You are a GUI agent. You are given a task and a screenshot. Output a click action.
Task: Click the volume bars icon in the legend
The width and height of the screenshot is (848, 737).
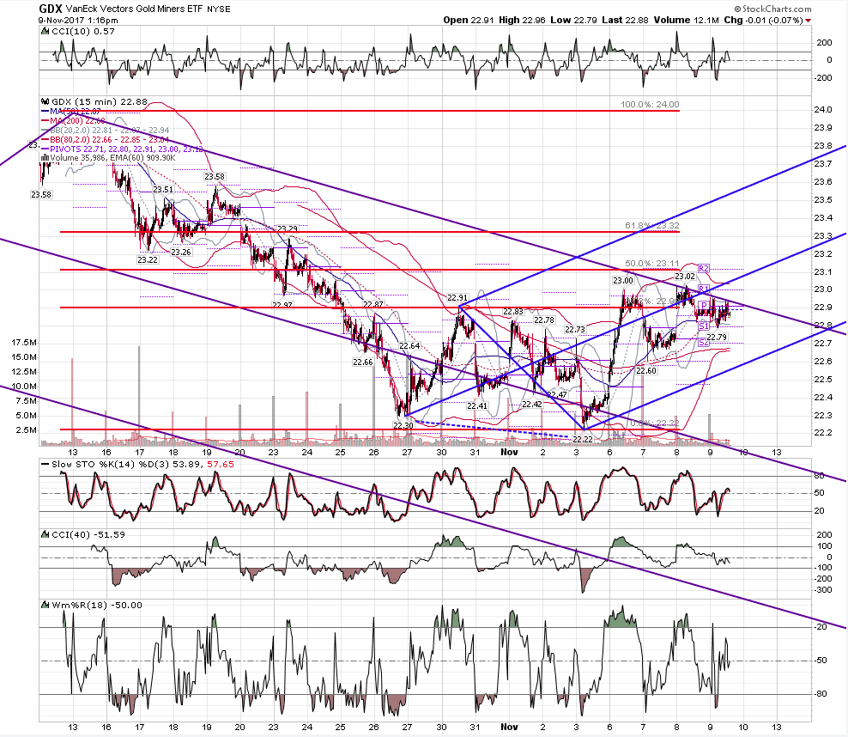[45, 158]
